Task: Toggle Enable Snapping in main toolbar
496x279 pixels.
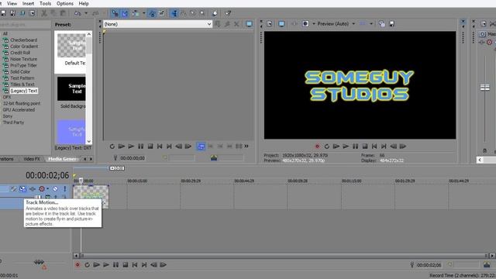Action: click(x=115, y=13)
